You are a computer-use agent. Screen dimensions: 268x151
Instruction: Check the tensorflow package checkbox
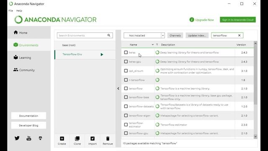click(126, 89)
